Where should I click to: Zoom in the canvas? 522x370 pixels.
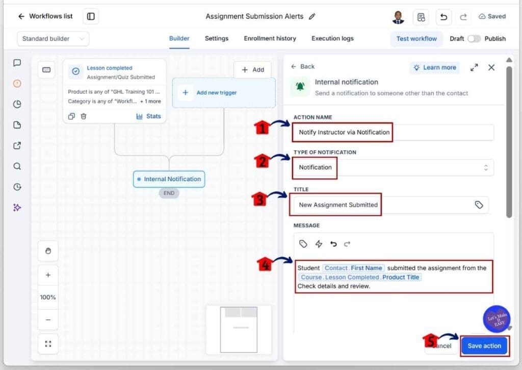pyautogui.click(x=48, y=275)
